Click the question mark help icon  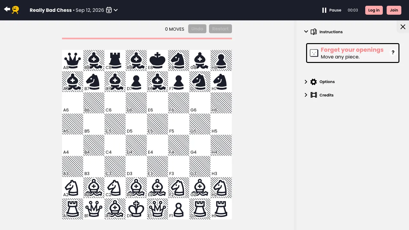pyautogui.click(x=393, y=53)
